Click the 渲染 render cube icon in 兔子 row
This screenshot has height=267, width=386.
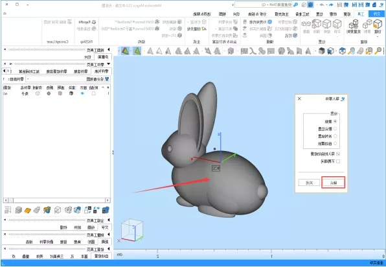pos(71,93)
